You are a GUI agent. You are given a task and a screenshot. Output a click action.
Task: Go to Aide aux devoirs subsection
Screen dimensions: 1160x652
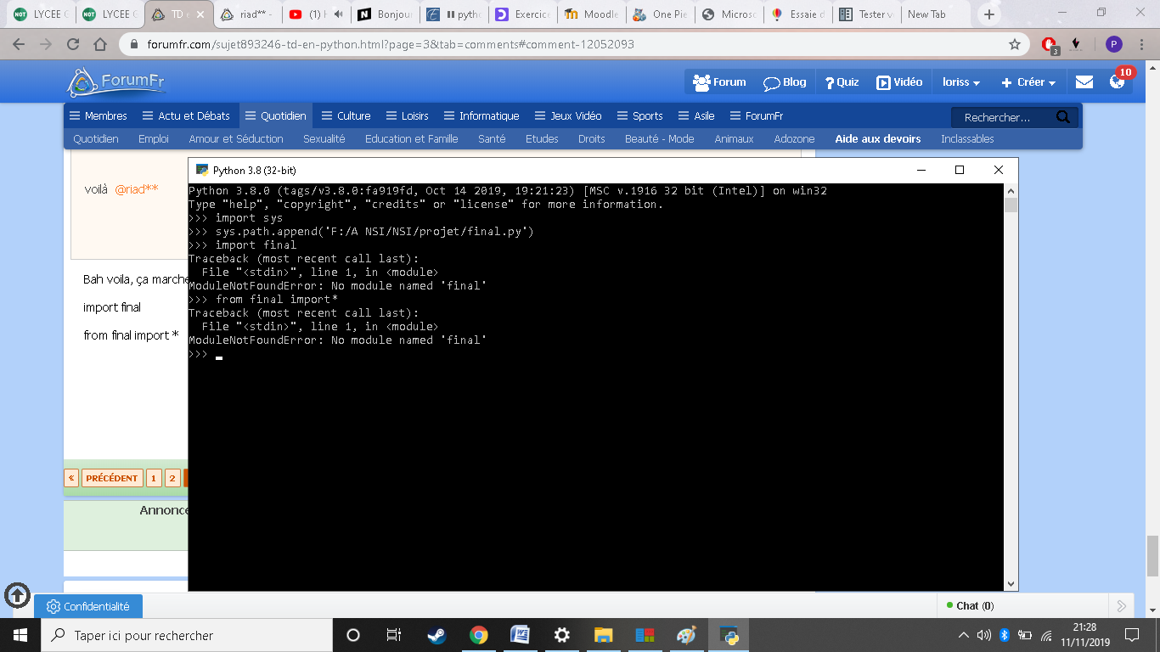(877, 138)
